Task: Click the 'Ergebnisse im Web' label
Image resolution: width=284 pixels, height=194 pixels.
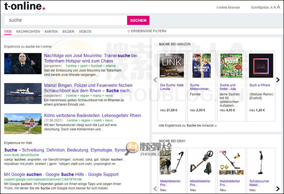Action: tap(18, 143)
